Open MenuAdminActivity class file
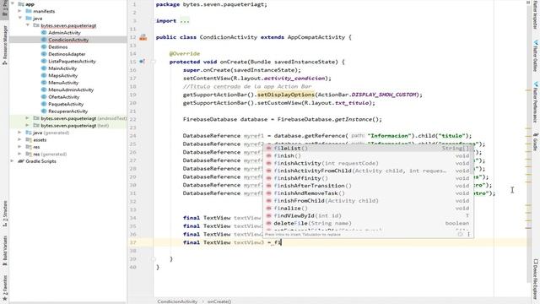This screenshot has height=304, width=540. (x=71, y=90)
